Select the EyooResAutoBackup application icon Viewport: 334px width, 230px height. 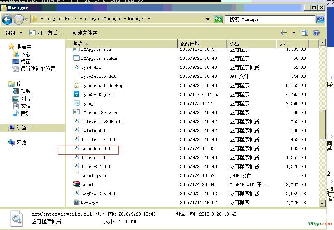[x=76, y=85]
